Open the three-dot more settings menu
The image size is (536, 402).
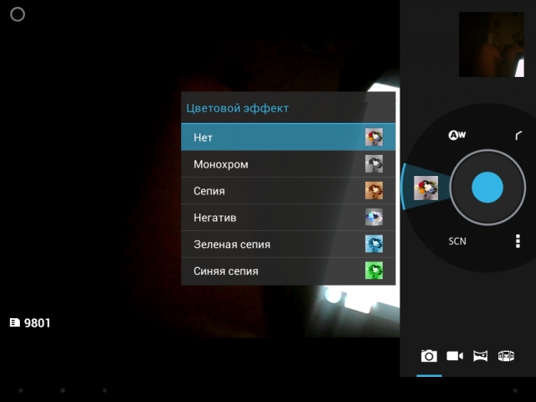click(518, 241)
